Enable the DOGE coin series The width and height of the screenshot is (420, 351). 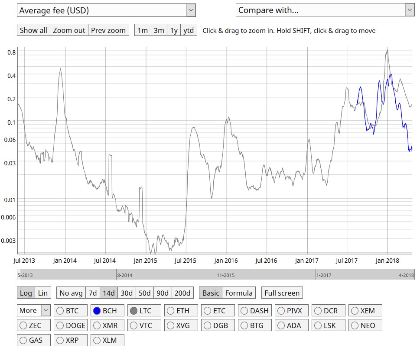pos(71,325)
